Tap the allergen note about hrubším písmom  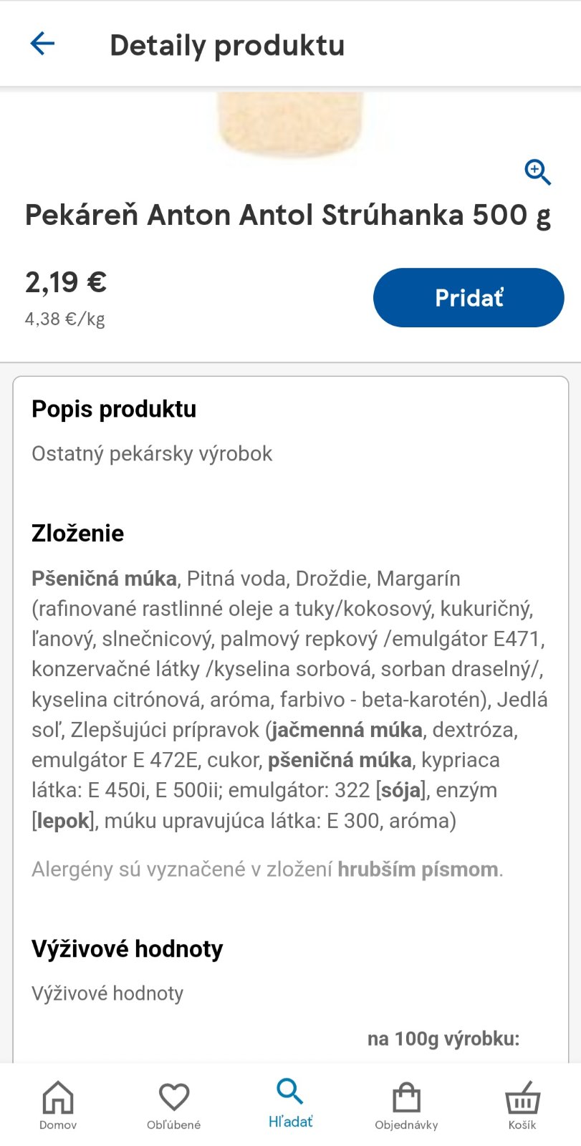coord(267,870)
